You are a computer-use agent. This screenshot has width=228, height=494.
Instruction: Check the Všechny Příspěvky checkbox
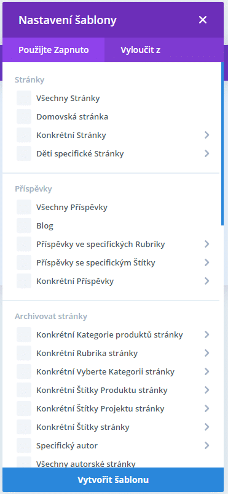point(24,207)
